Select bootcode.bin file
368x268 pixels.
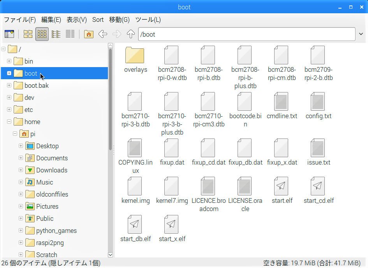click(245, 101)
